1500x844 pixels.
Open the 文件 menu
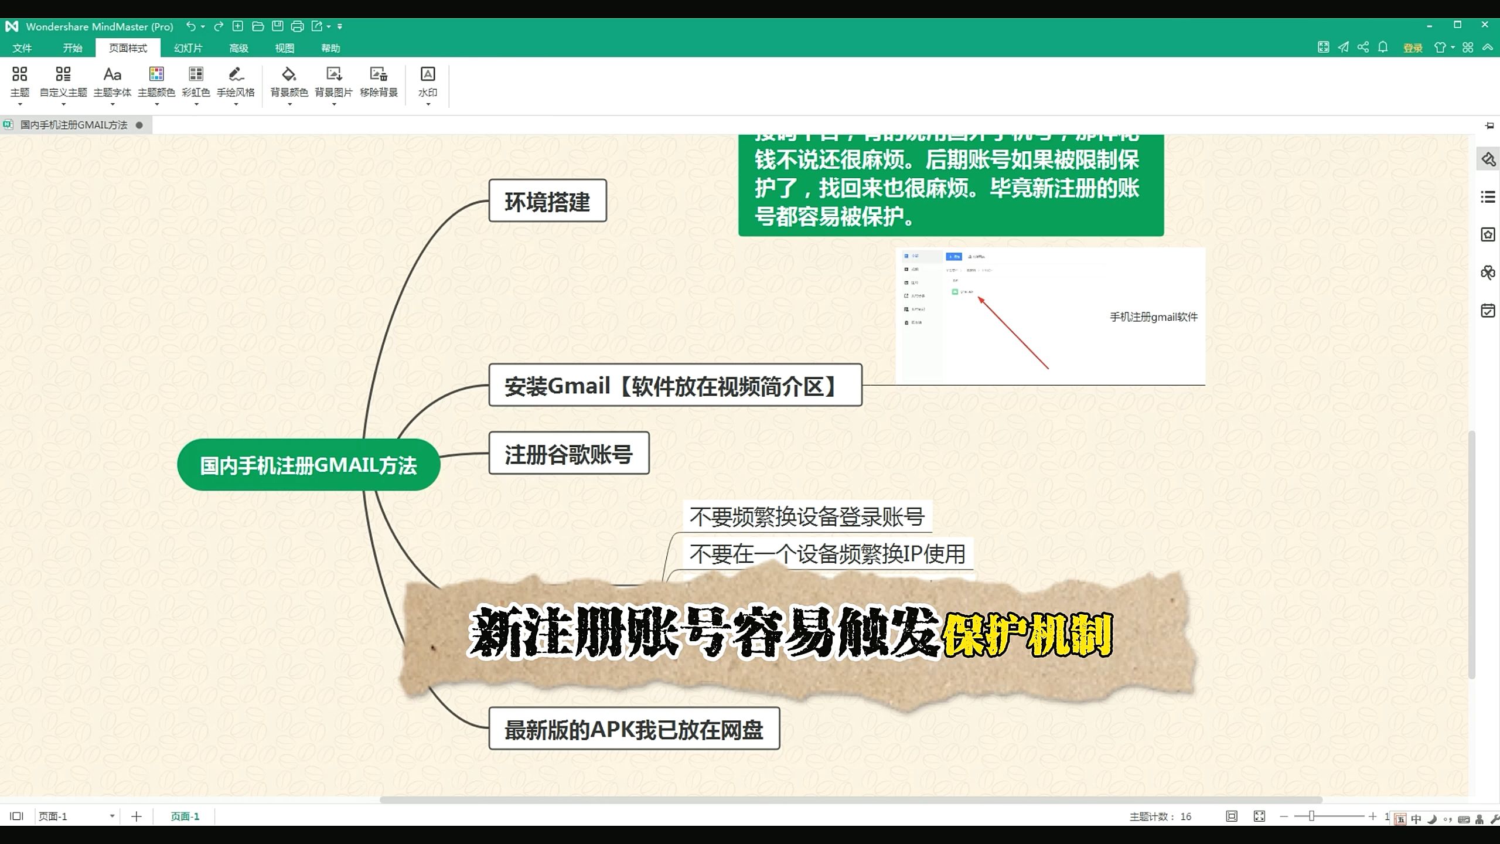point(22,48)
